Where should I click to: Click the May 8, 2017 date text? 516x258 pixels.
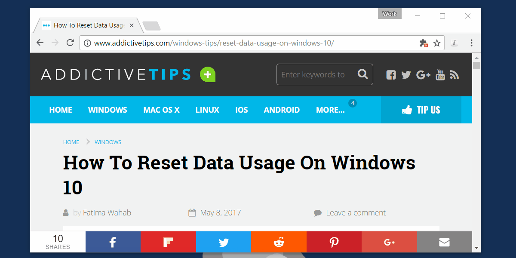pyautogui.click(x=221, y=212)
